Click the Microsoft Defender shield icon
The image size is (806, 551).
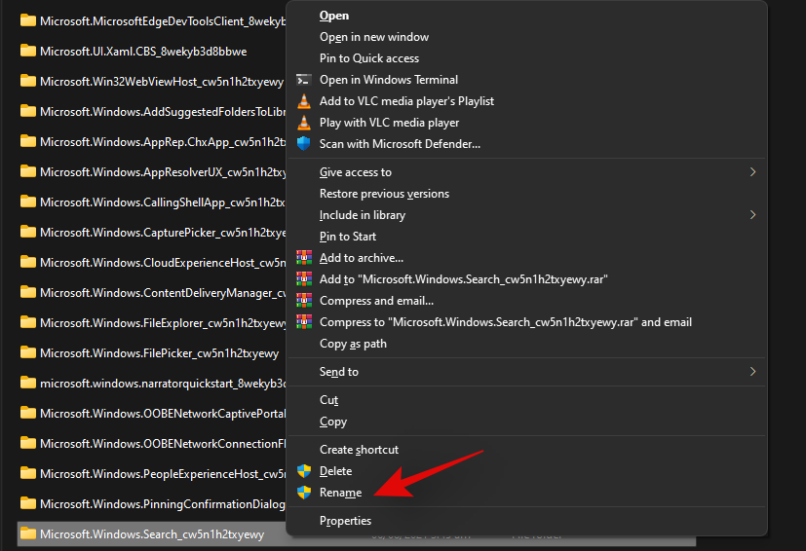coord(304,144)
